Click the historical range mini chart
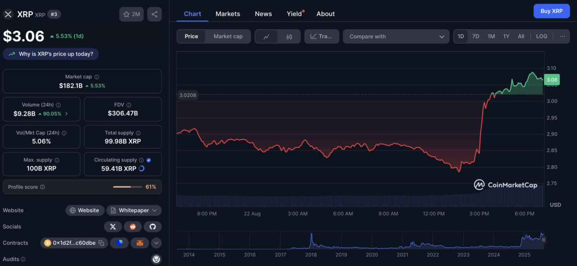 click(x=360, y=240)
